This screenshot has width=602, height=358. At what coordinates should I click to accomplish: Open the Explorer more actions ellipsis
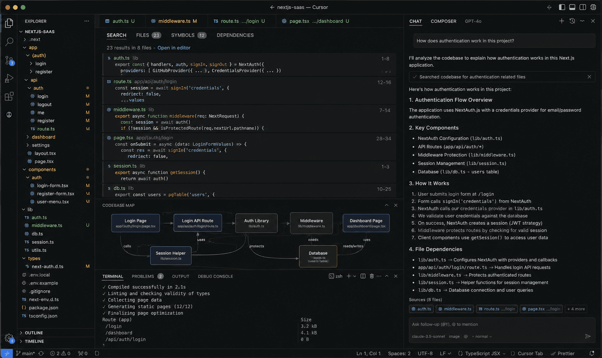tap(87, 21)
